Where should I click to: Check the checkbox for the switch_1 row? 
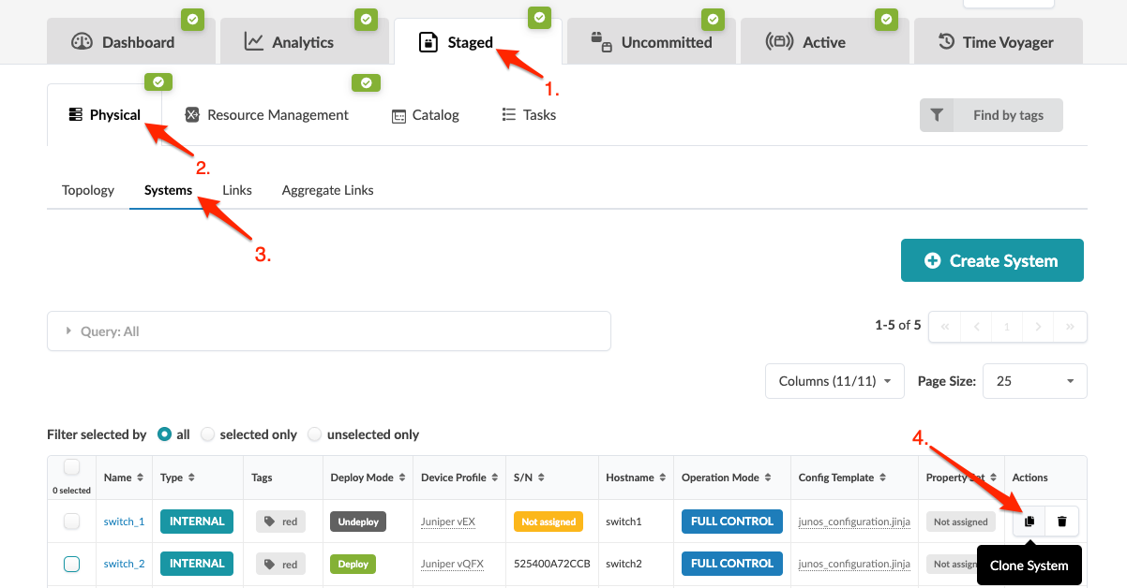coord(72,522)
